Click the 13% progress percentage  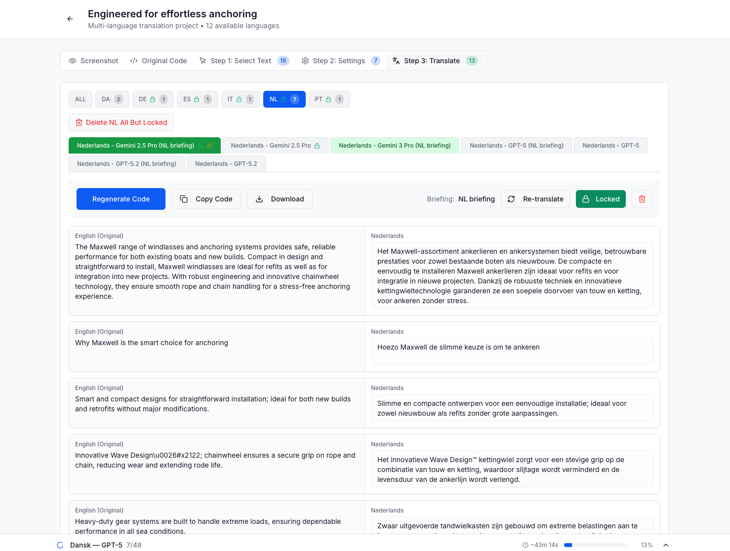click(x=647, y=545)
